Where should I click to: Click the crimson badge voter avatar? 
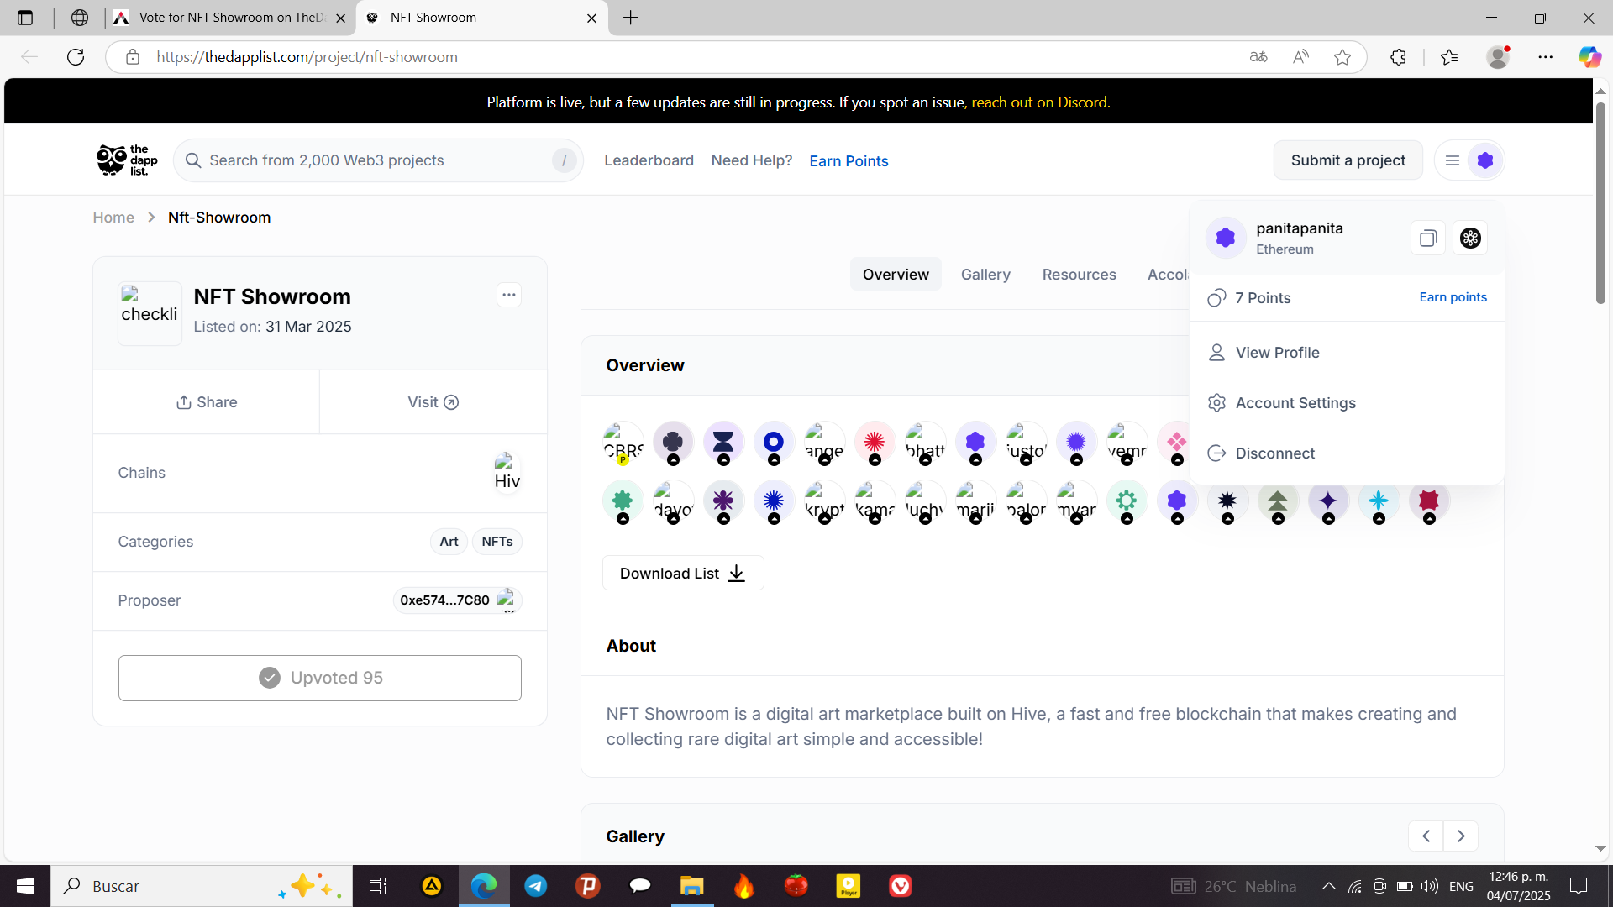[x=1429, y=501]
